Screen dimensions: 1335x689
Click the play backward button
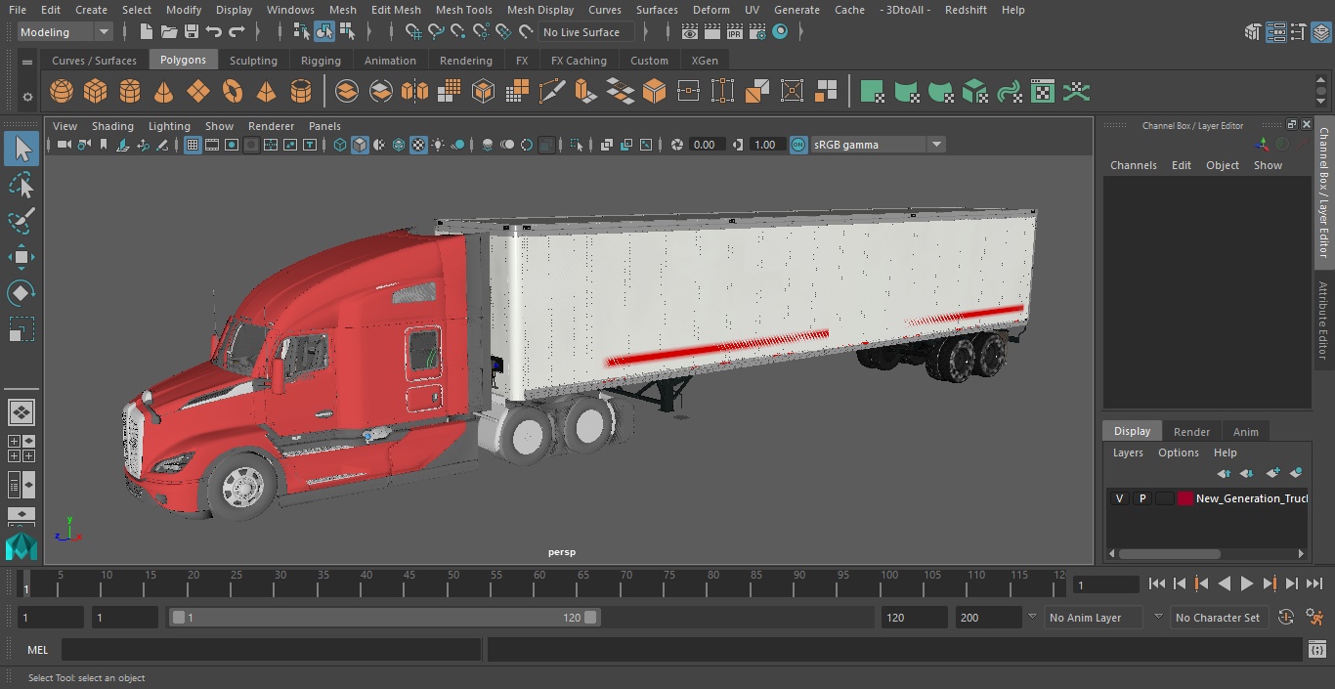[1224, 583]
